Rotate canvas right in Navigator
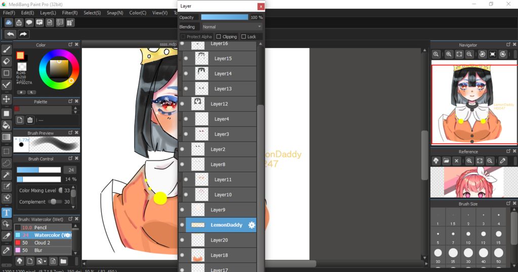 (x=503, y=55)
